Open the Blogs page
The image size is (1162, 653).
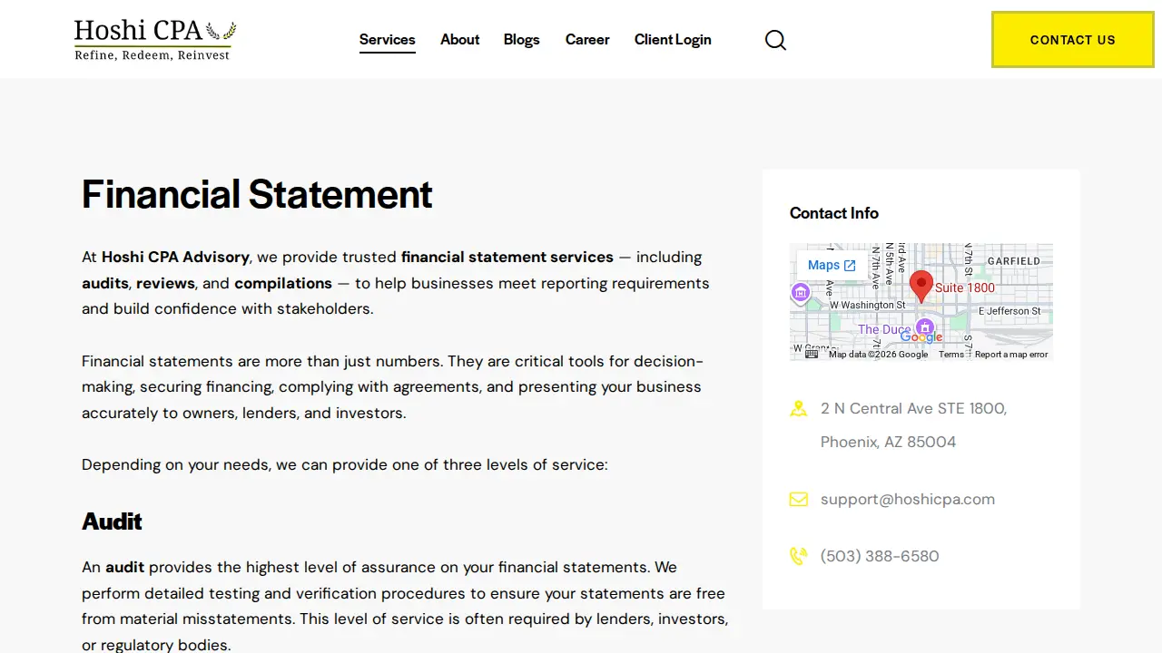pos(521,40)
